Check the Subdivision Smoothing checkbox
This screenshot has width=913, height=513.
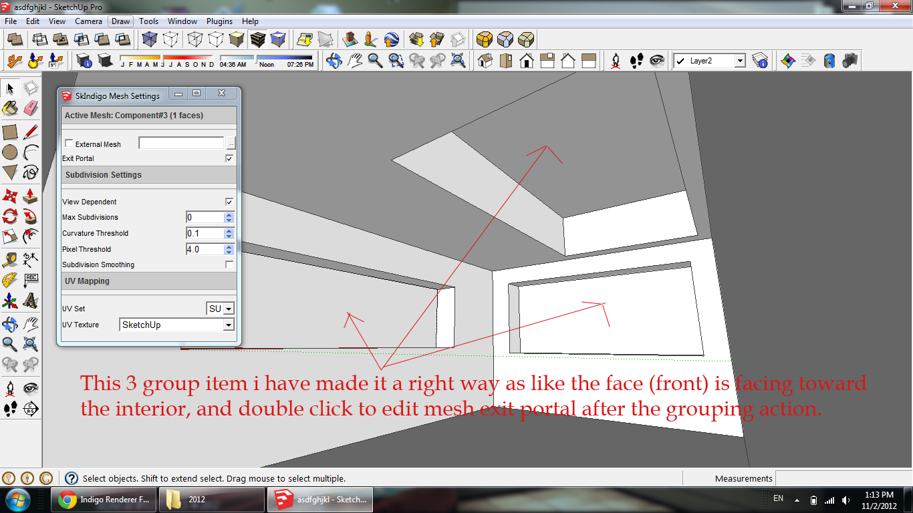[229, 265]
